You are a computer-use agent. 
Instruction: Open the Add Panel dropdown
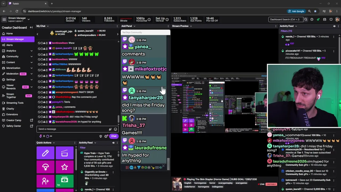(134, 26)
